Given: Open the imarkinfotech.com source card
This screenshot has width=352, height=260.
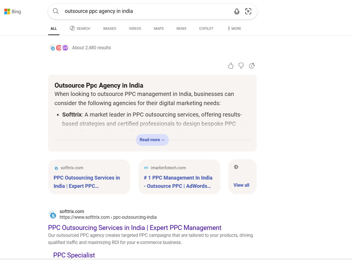Looking at the screenshot, I should 179,177.
